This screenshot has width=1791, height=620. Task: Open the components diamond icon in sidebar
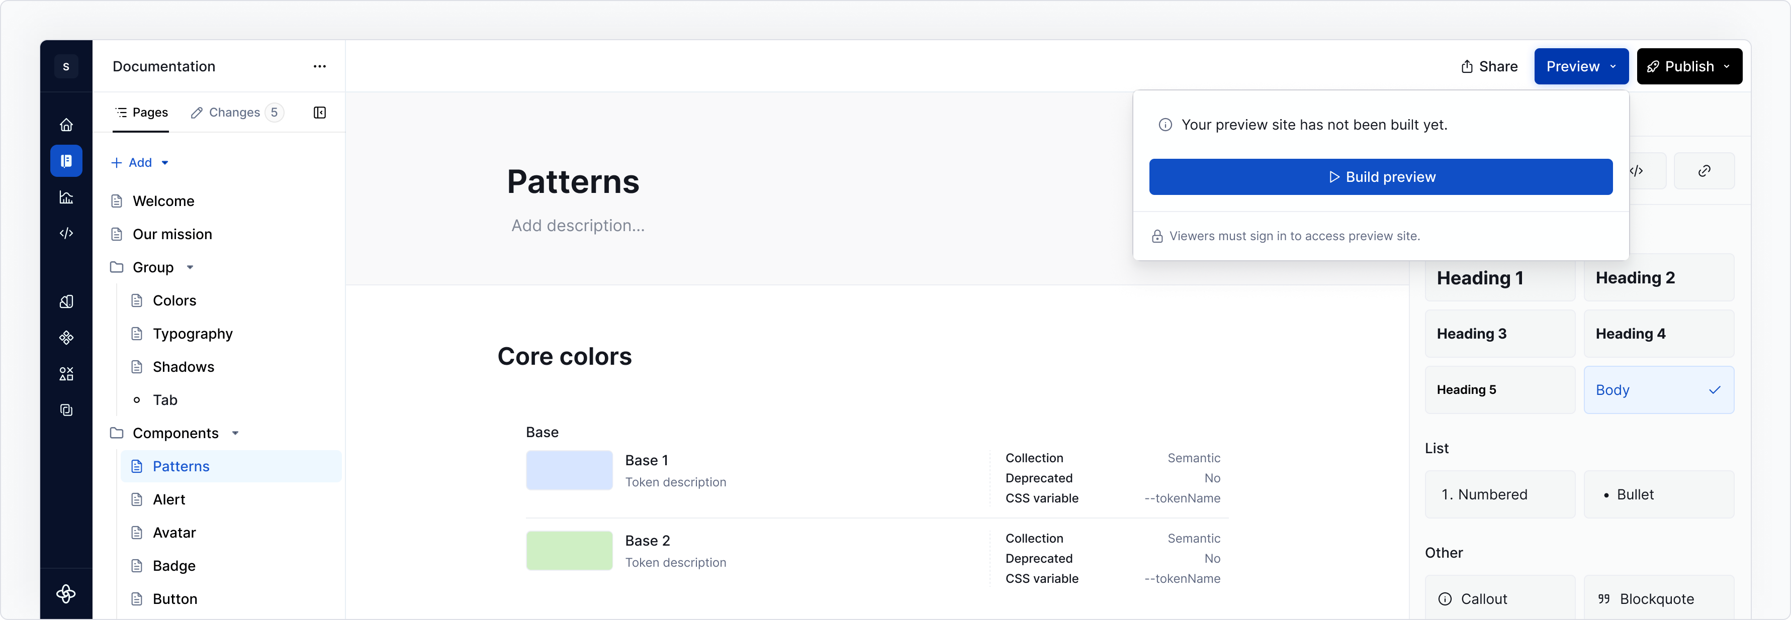tap(66, 338)
